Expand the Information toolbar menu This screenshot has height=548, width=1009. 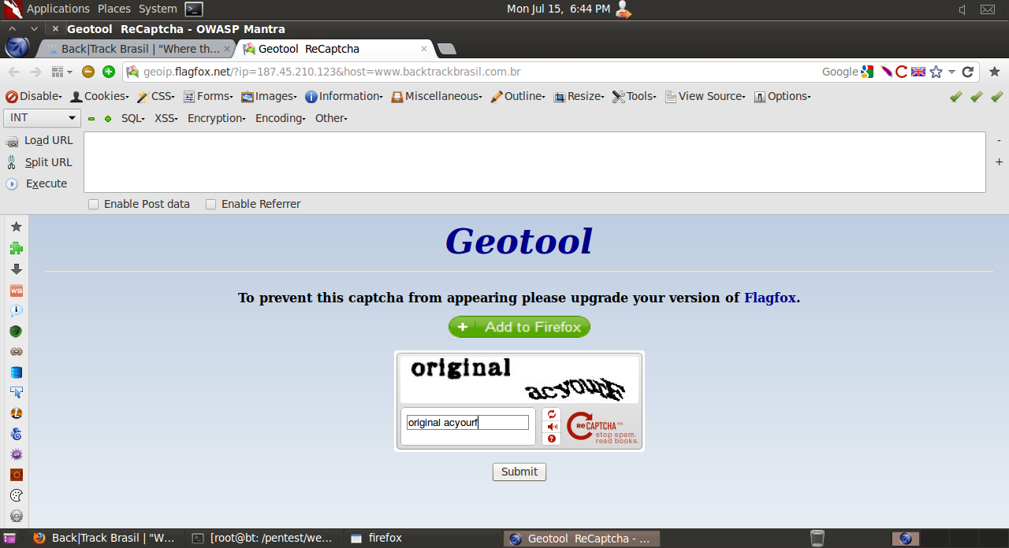click(x=344, y=96)
